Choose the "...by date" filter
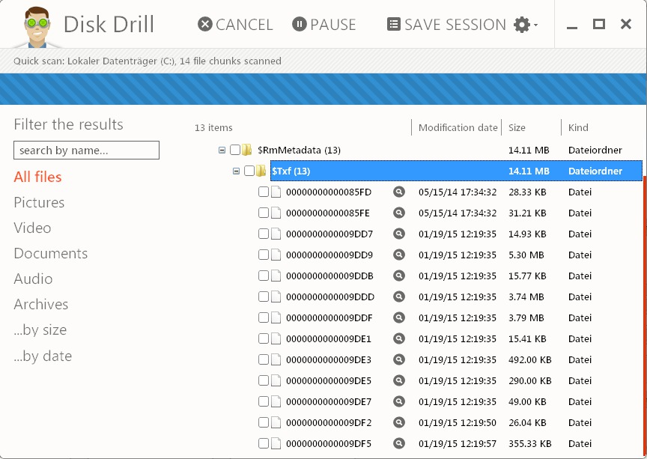The width and height of the screenshot is (647, 459). (43, 356)
